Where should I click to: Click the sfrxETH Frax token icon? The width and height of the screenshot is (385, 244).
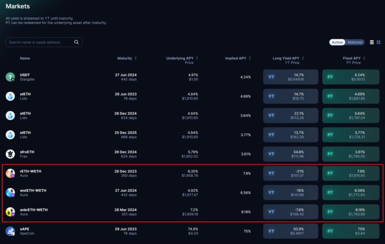click(10, 154)
